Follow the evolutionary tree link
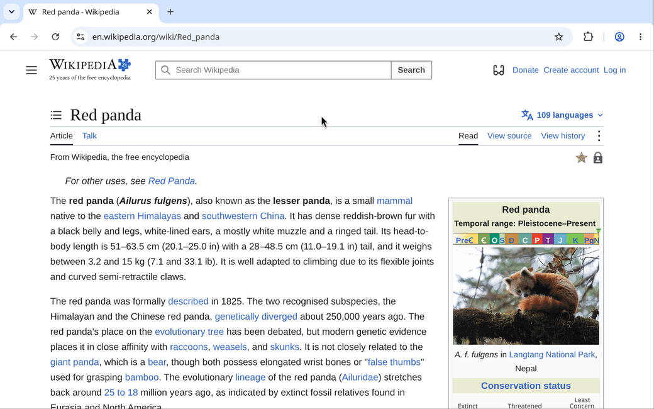Viewport: 654px width, 409px height. (x=189, y=332)
